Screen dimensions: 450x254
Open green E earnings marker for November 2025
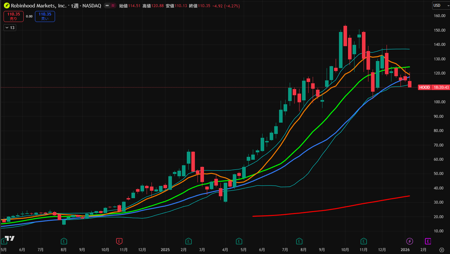(363, 241)
